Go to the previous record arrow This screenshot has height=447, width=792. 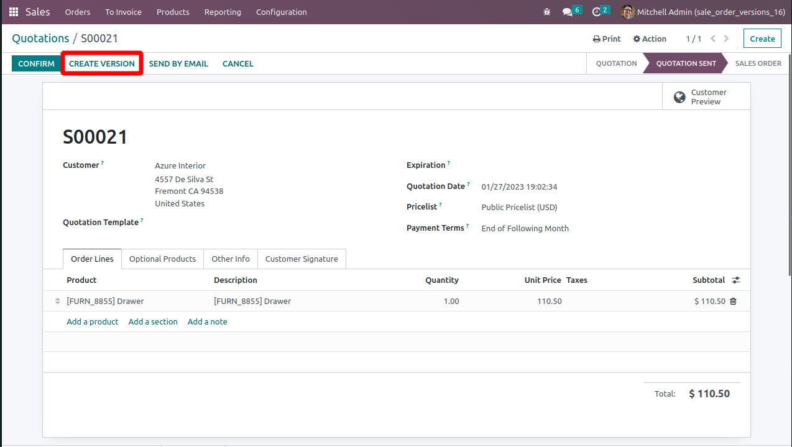713,39
